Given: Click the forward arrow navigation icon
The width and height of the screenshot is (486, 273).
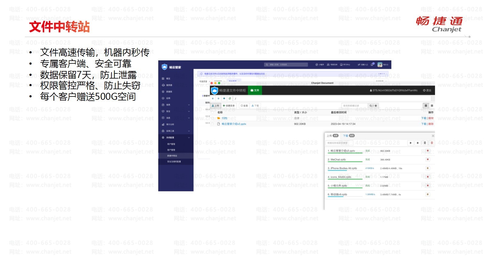Looking at the screenshot, I should 218,99.
